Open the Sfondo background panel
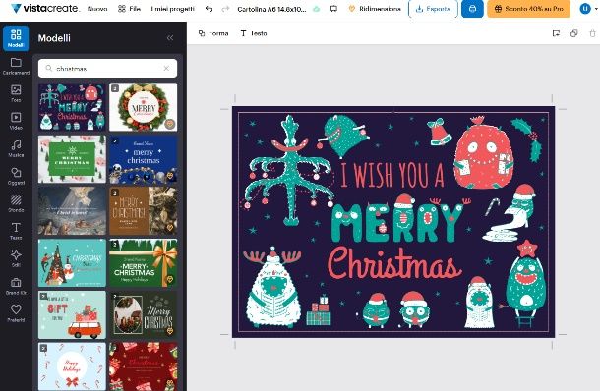 point(16,203)
